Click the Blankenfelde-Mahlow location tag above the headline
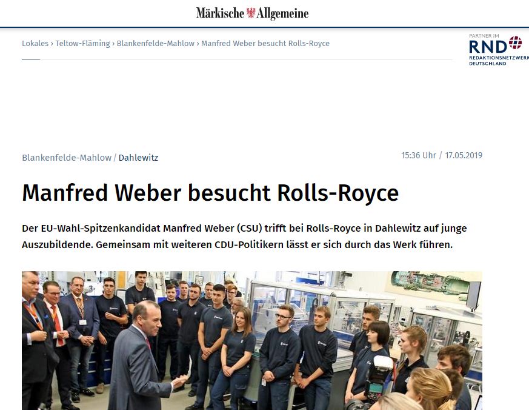The height and width of the screenshot is (410, 529). point(67,158)
